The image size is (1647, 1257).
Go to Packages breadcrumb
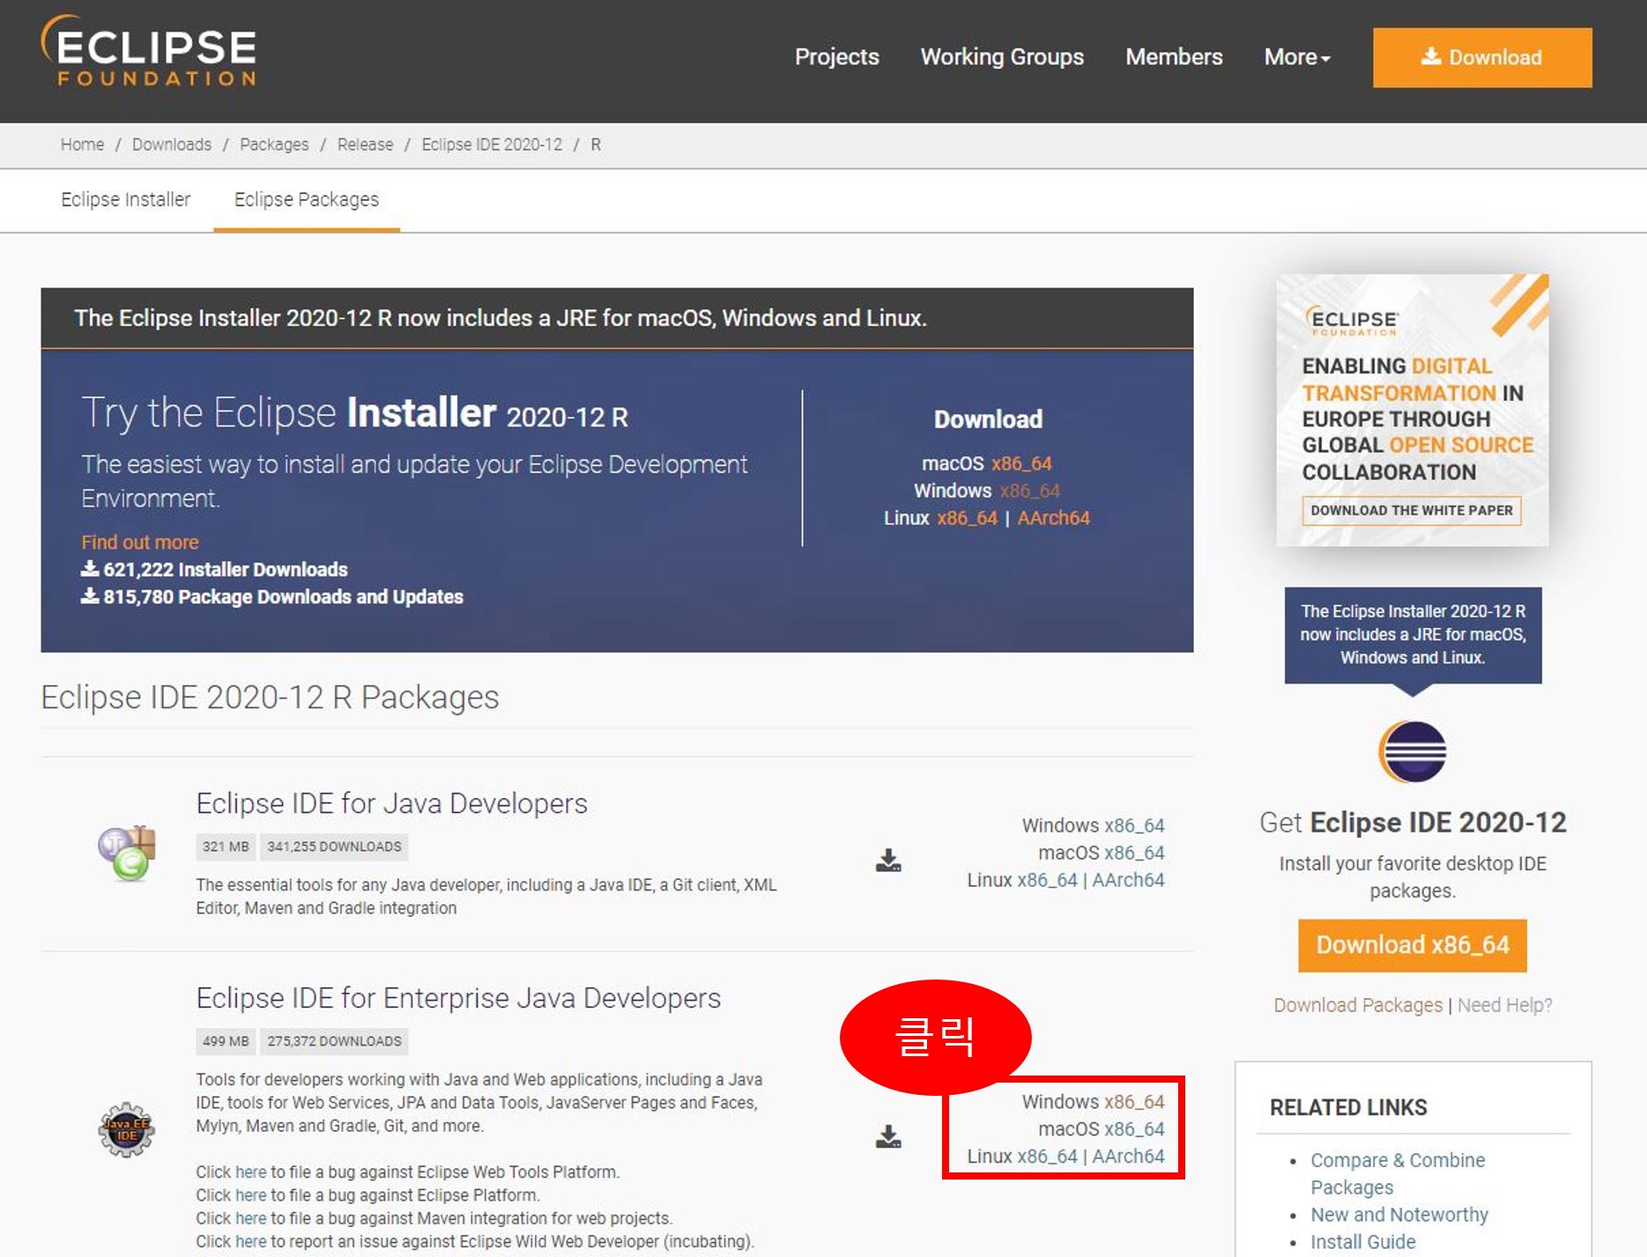pyautogui.click(x=274, y=144)
